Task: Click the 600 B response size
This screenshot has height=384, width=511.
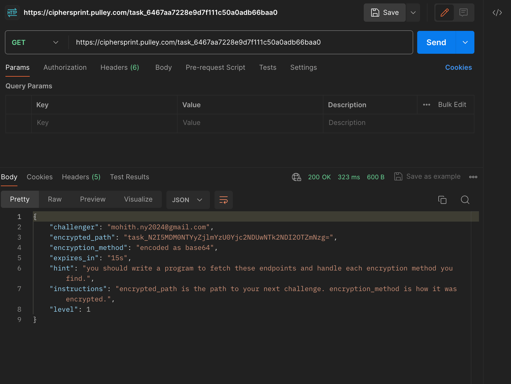Action: 375,177
